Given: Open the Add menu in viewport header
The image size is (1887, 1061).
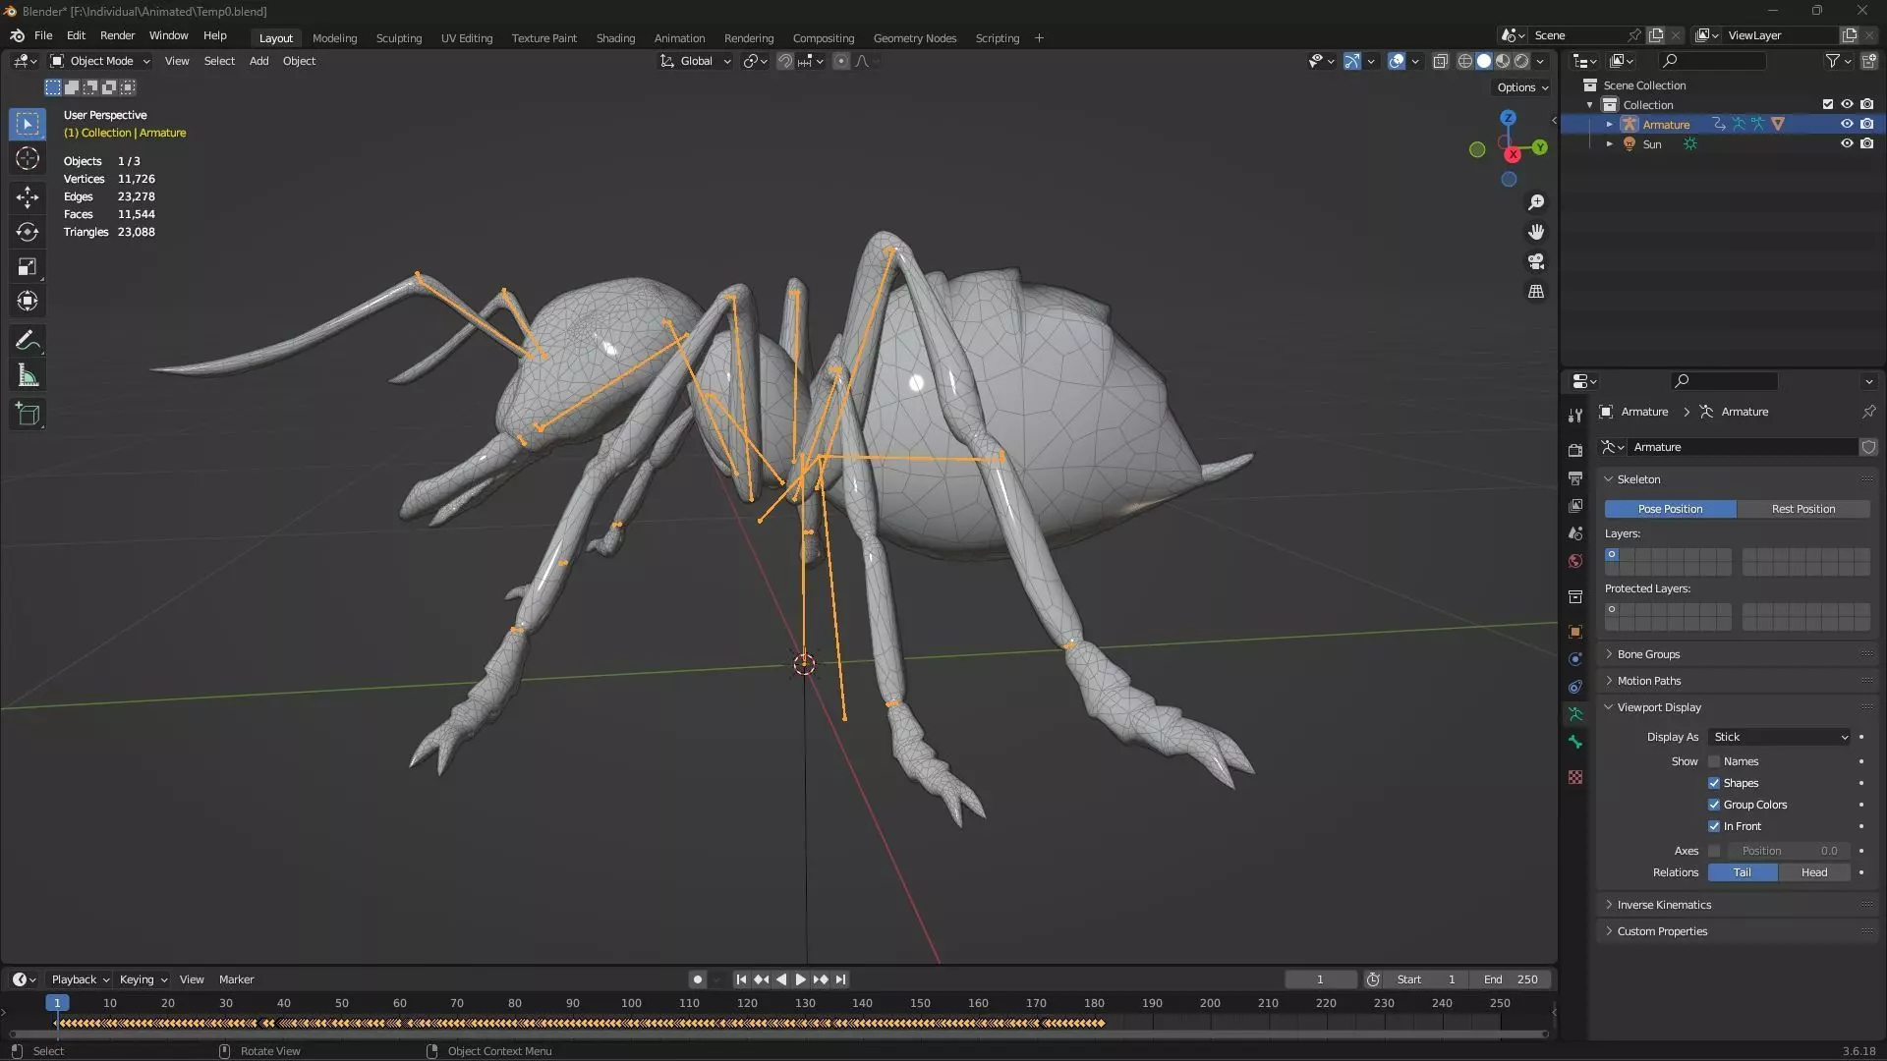Looking at the screenshot, I should tap(258, 61).
